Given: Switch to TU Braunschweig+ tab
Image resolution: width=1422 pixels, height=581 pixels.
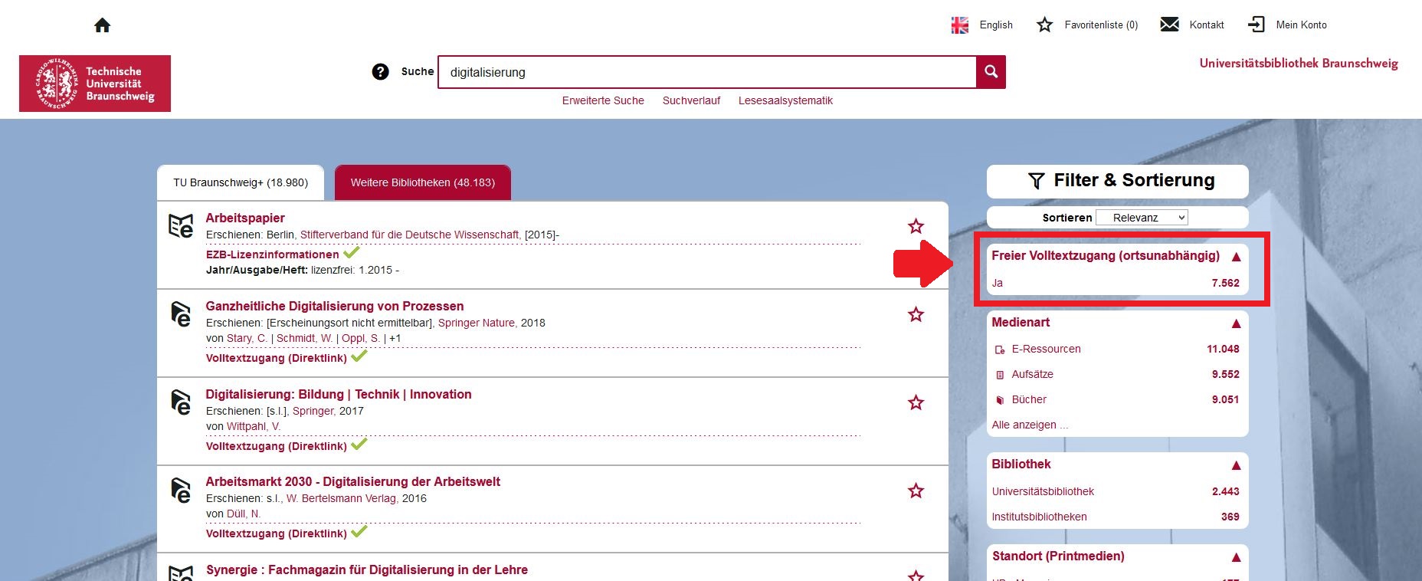Looking at the screenshot, I should 241,182.
